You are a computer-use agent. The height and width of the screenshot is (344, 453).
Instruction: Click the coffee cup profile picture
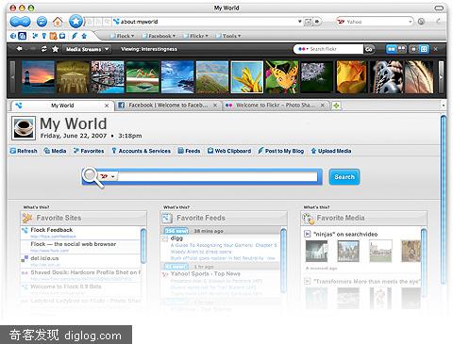(x=24, y=128)
